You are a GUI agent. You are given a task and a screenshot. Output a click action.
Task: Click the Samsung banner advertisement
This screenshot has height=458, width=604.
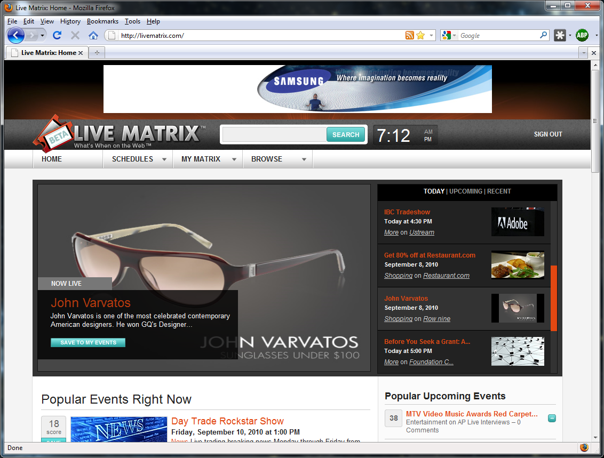tap(297, 89)
